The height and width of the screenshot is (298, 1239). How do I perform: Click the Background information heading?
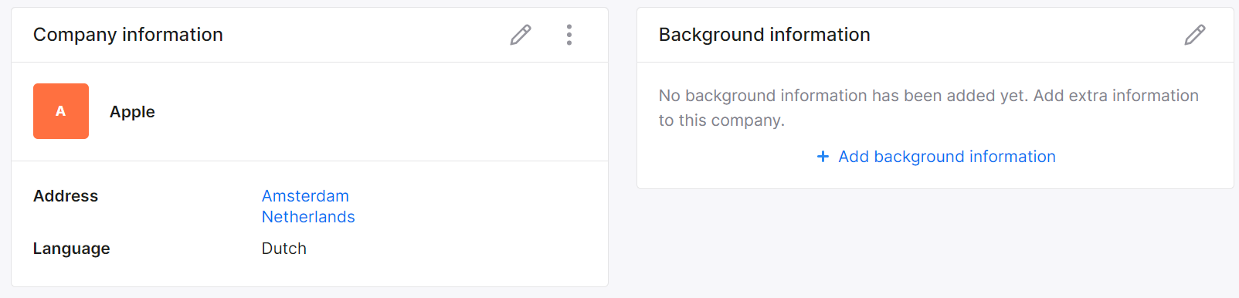pyautogui.click(x=765, y=35)
